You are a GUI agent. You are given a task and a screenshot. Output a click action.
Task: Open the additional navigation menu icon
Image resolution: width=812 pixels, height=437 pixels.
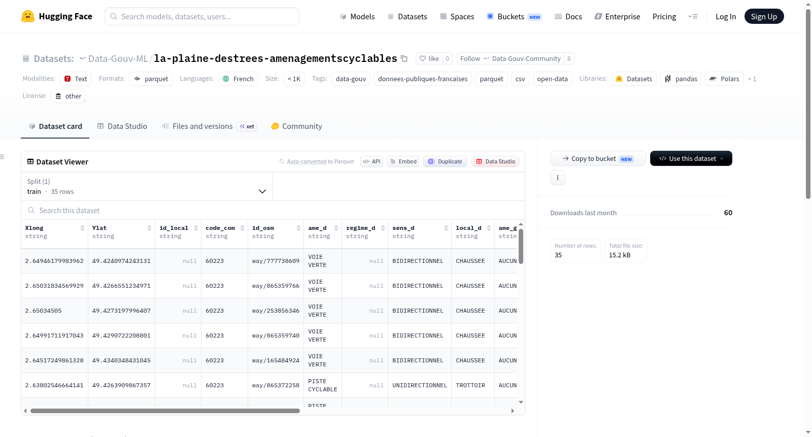(693, 16)
